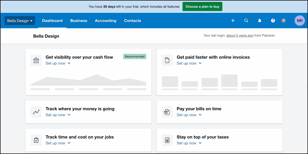
Task: Open the notifications bell
Action: coord(260,21)
